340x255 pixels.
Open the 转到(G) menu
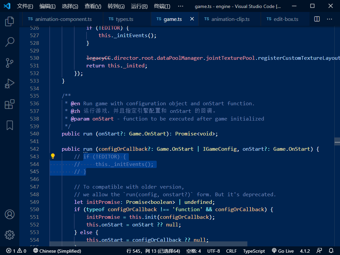pos(116,6)
